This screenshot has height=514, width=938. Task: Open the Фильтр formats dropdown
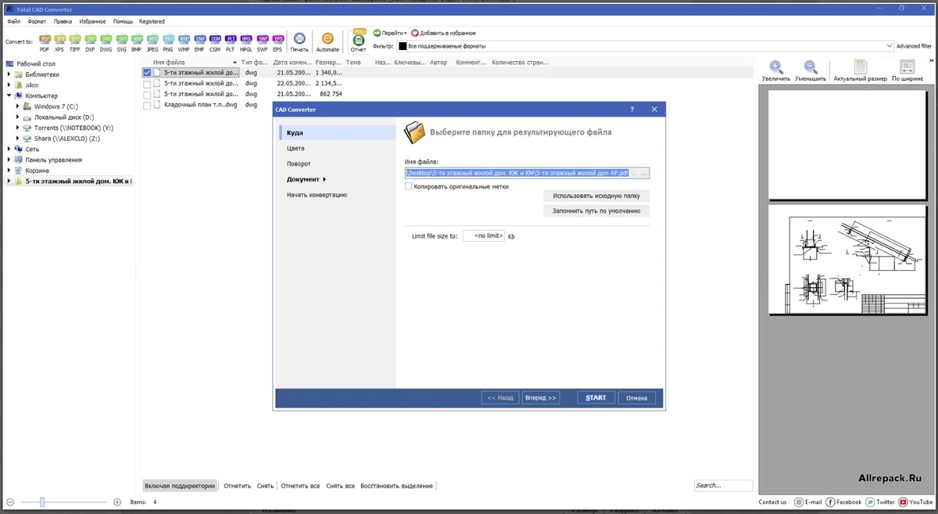pos(890,46)
